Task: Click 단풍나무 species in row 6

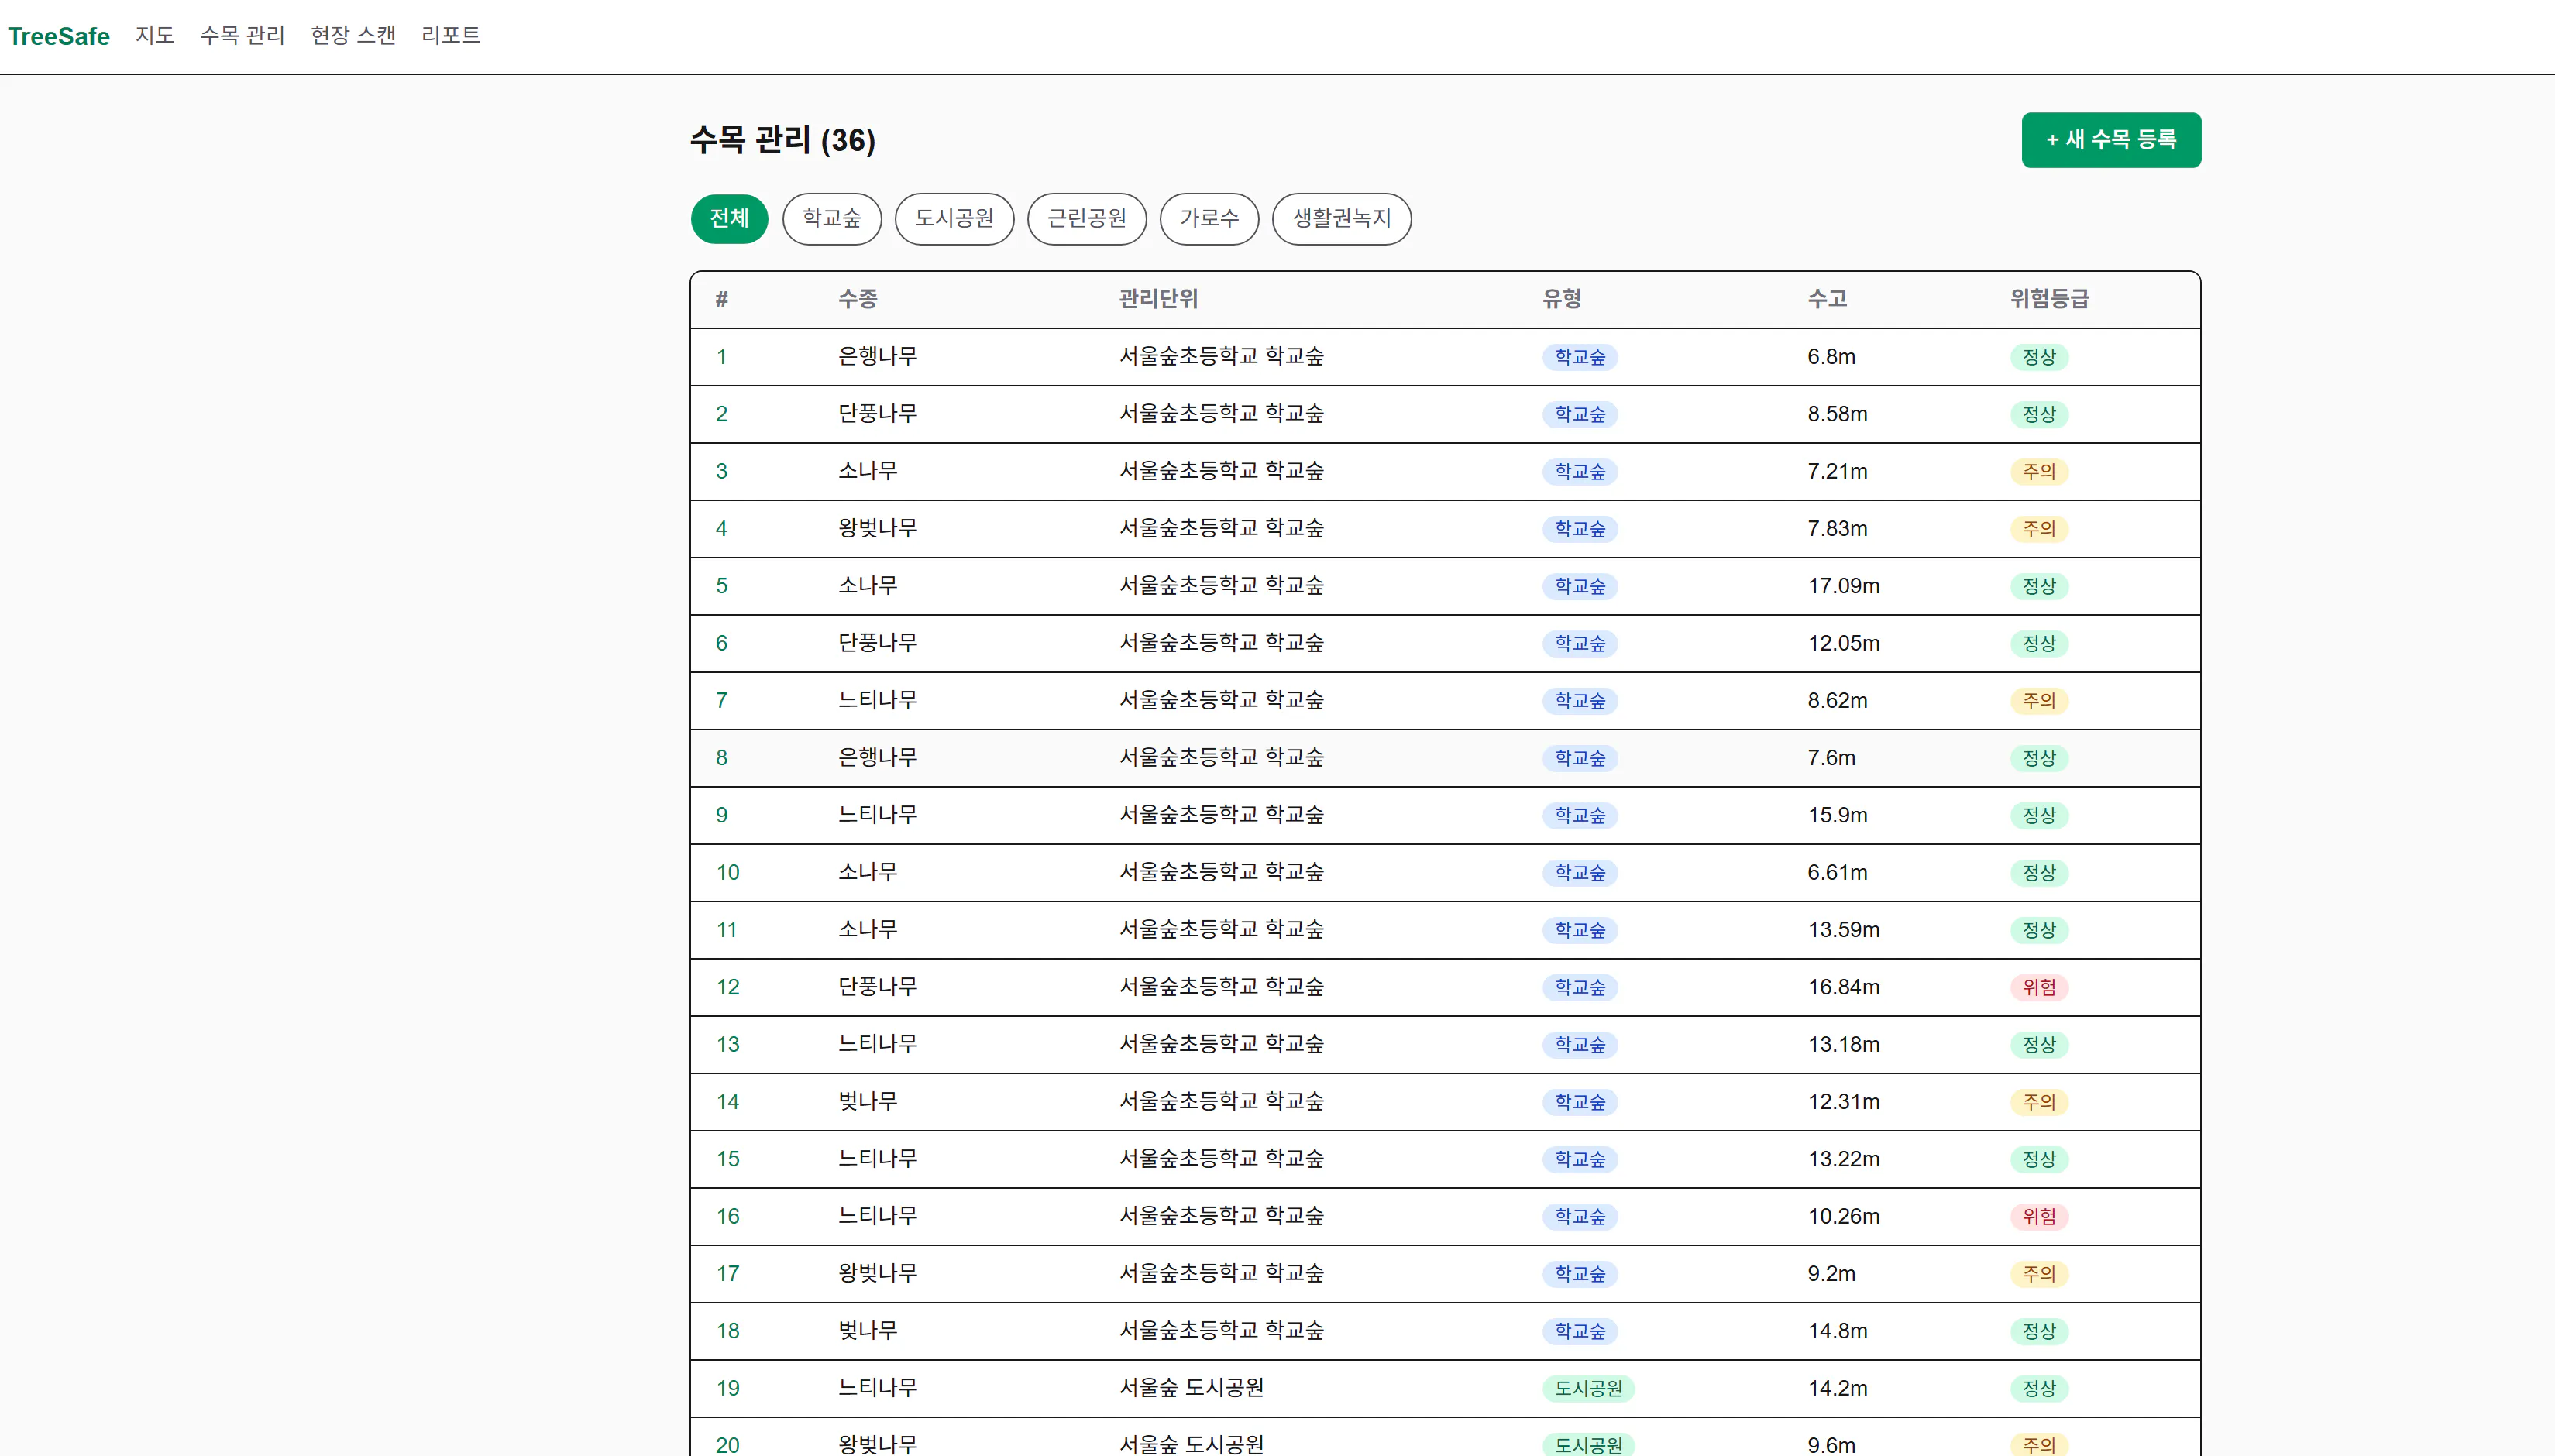Action: (x=877, y=643)
